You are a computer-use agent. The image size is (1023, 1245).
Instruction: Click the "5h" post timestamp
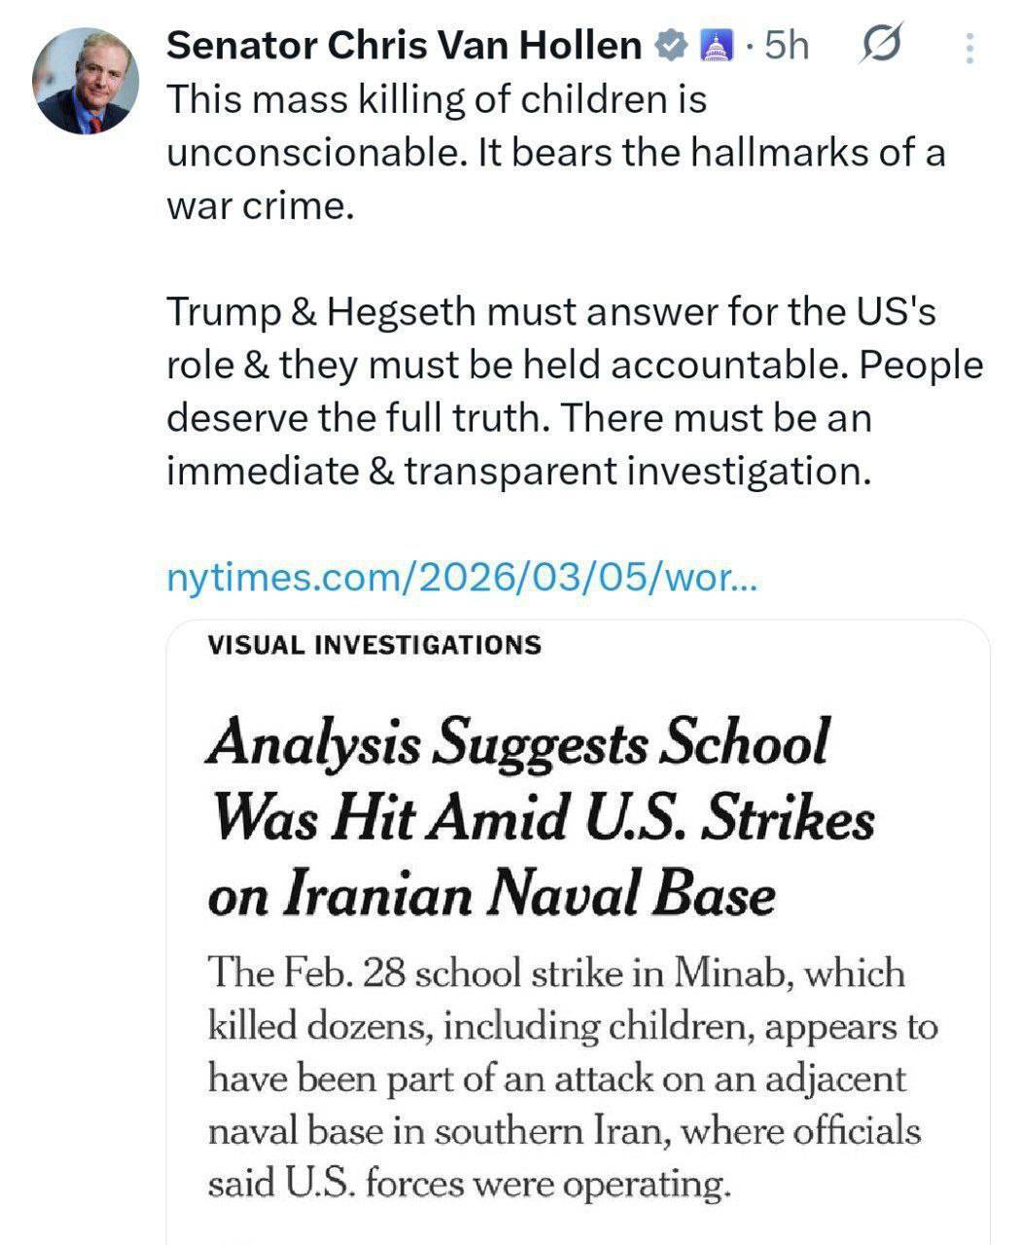point(786,46)
